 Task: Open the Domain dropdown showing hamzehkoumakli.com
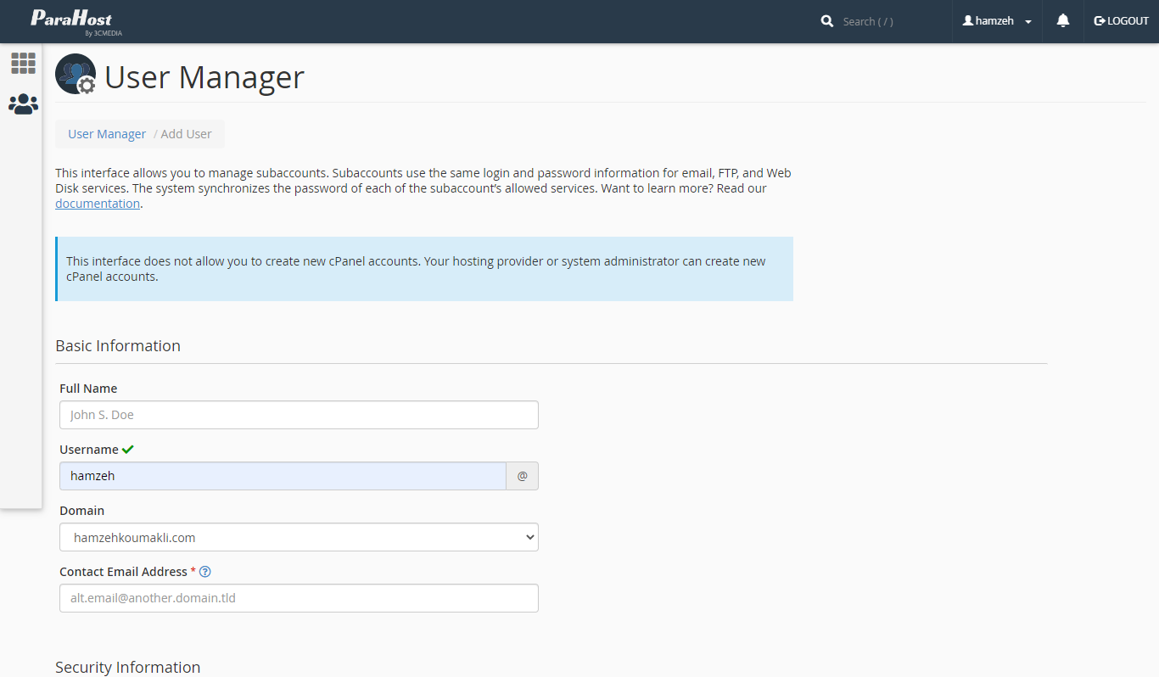[299, 537]
